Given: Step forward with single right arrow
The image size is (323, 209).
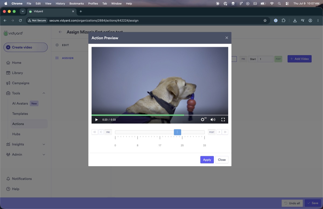Looking at the screenshot, I should [x=219, y=132].
